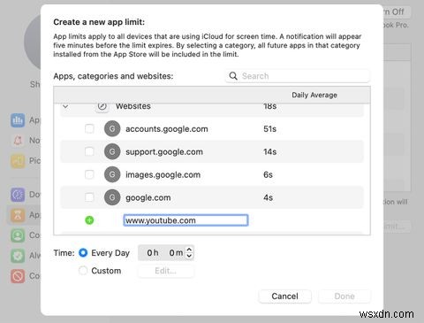The image size is (424, 323).
Task: Click the support.google.com row text
Action: coord(164,152)
